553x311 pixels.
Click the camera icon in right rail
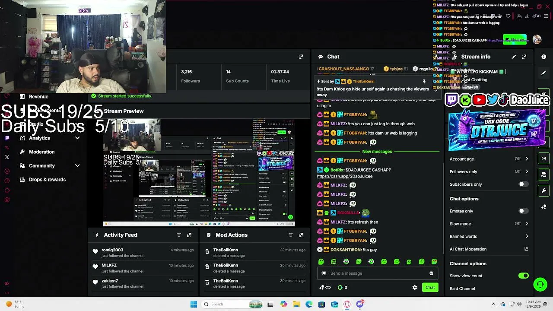(544, 175)
